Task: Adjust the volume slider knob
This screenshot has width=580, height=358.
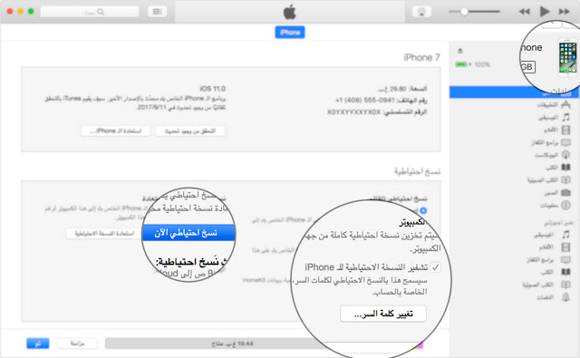Action: [464, 12]
